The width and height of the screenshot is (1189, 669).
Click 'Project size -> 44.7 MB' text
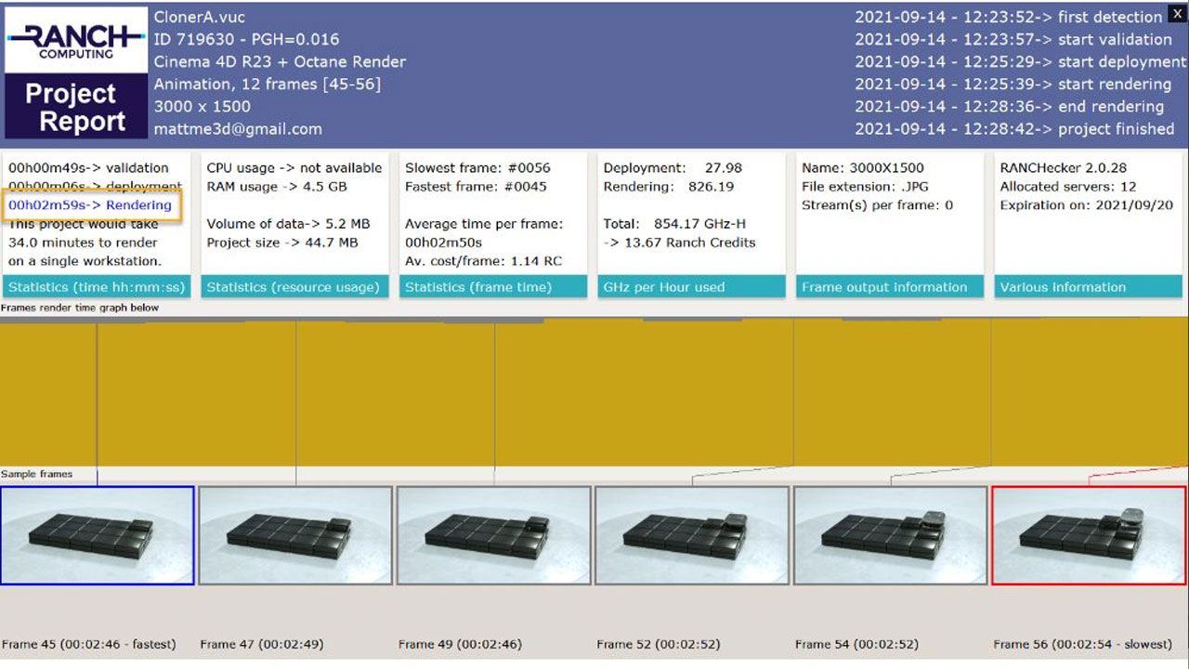point(282,242)
